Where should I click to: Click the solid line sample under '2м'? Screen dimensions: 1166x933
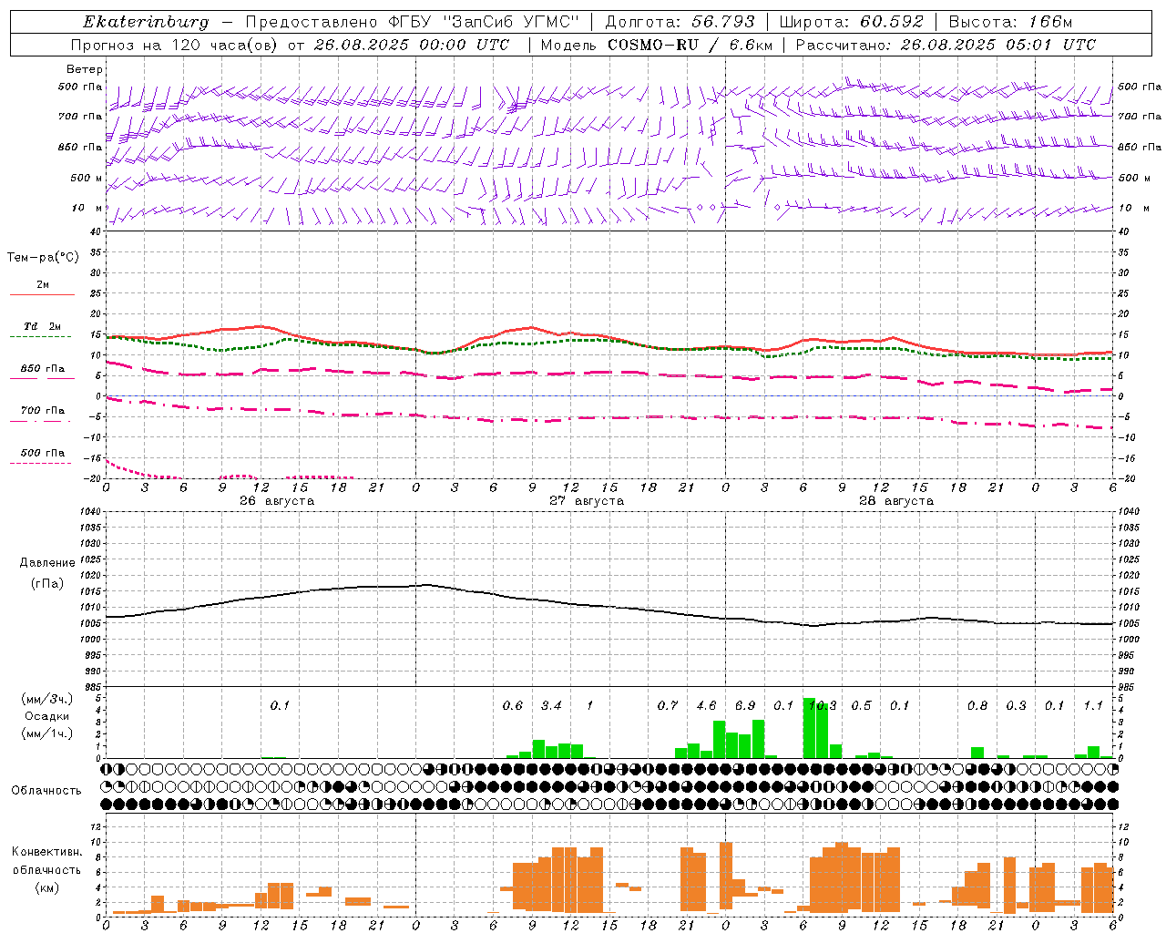point(42,294)
